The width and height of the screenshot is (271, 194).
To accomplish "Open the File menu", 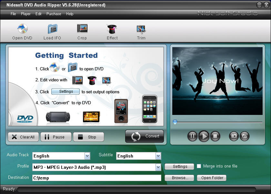I will (13, 14).
